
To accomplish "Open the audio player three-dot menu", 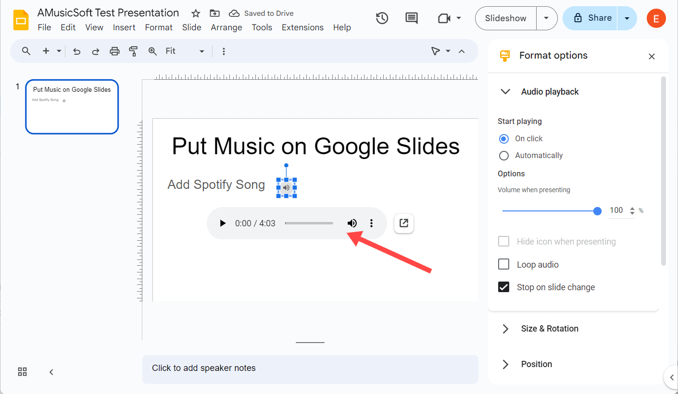I will (371, 223).
